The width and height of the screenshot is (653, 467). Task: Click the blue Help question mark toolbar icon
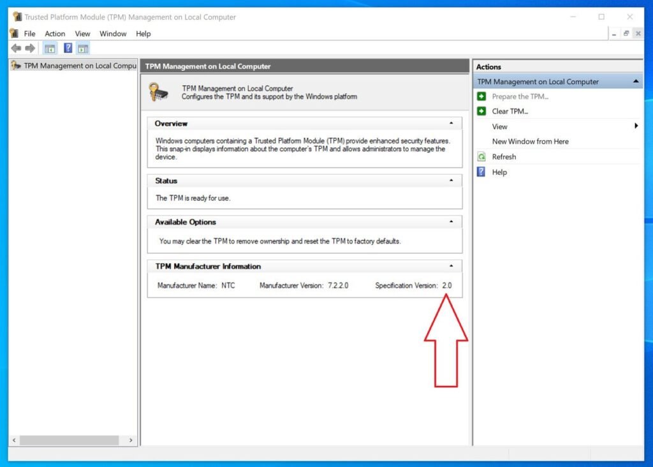tap(68, 48)
